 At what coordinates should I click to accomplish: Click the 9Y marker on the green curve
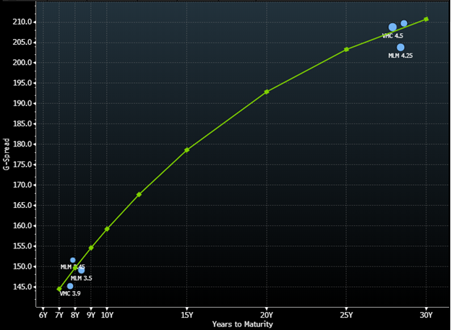[91, 248]
